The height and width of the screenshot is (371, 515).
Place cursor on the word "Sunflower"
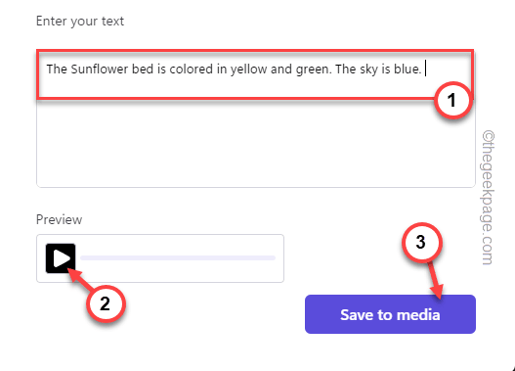(x=100, y=70)
